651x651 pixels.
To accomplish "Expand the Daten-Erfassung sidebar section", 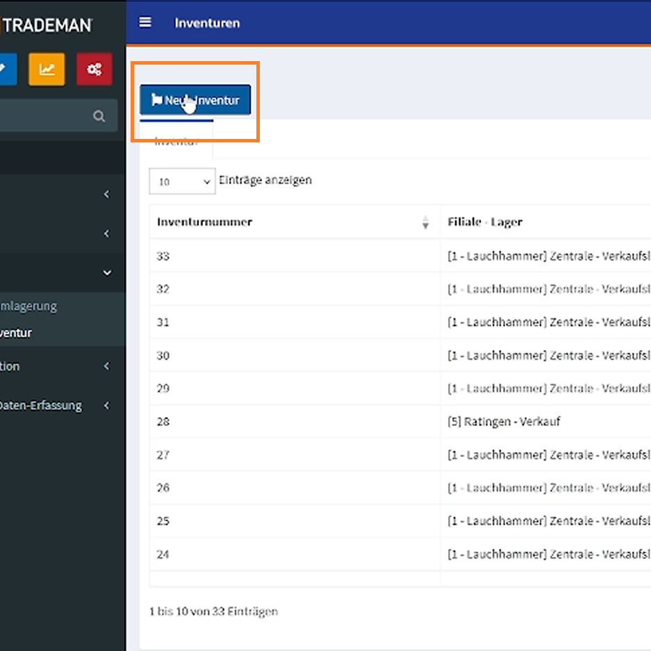I will [x=106, y=405].
